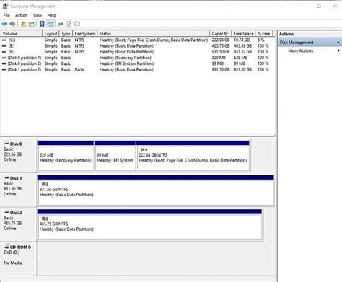Sort by the Capacity column header
This screenshot has height=282, width=342.
tap(220, 33)
